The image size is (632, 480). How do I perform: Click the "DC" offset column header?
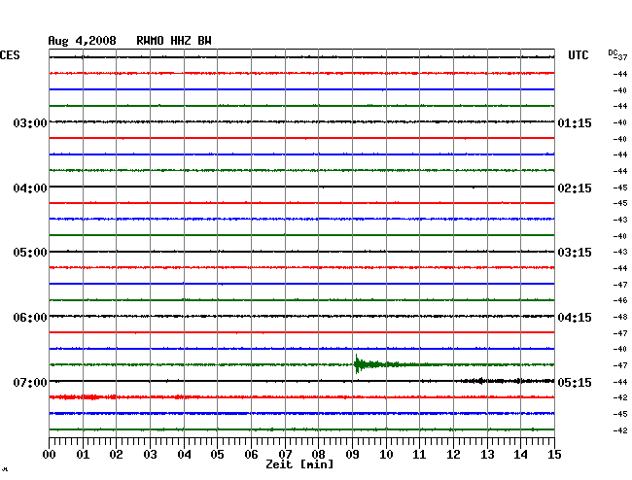coord(613,52)
